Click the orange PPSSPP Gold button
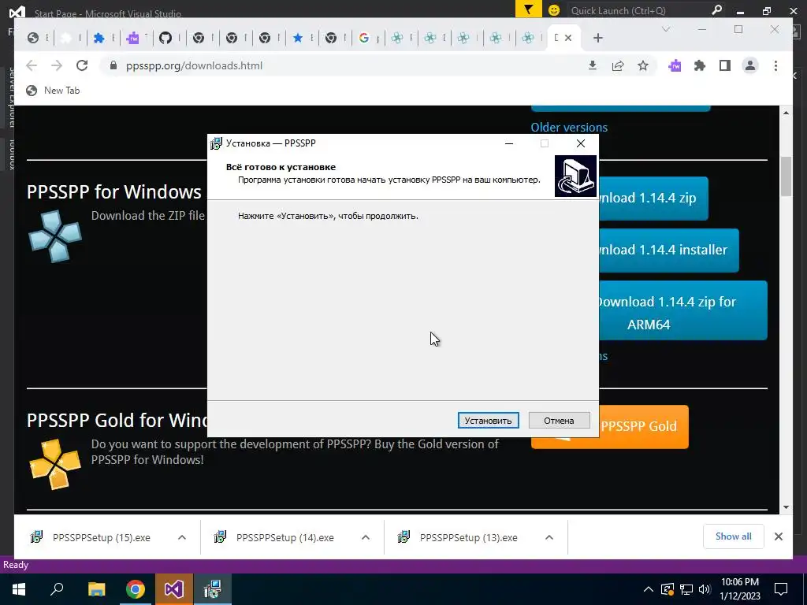Image resolution: width=807 pixels, height=605 pixels. click(x=643, y=426)
